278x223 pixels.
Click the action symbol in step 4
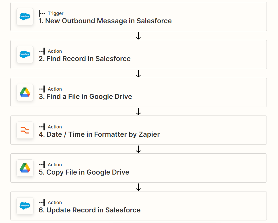(x=42, y=127)
